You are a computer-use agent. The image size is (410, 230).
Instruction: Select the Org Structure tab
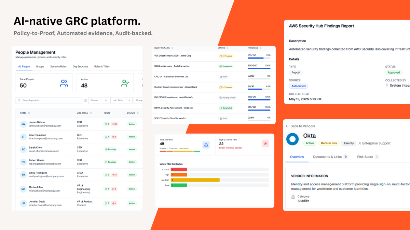click(x=80, y=66)
